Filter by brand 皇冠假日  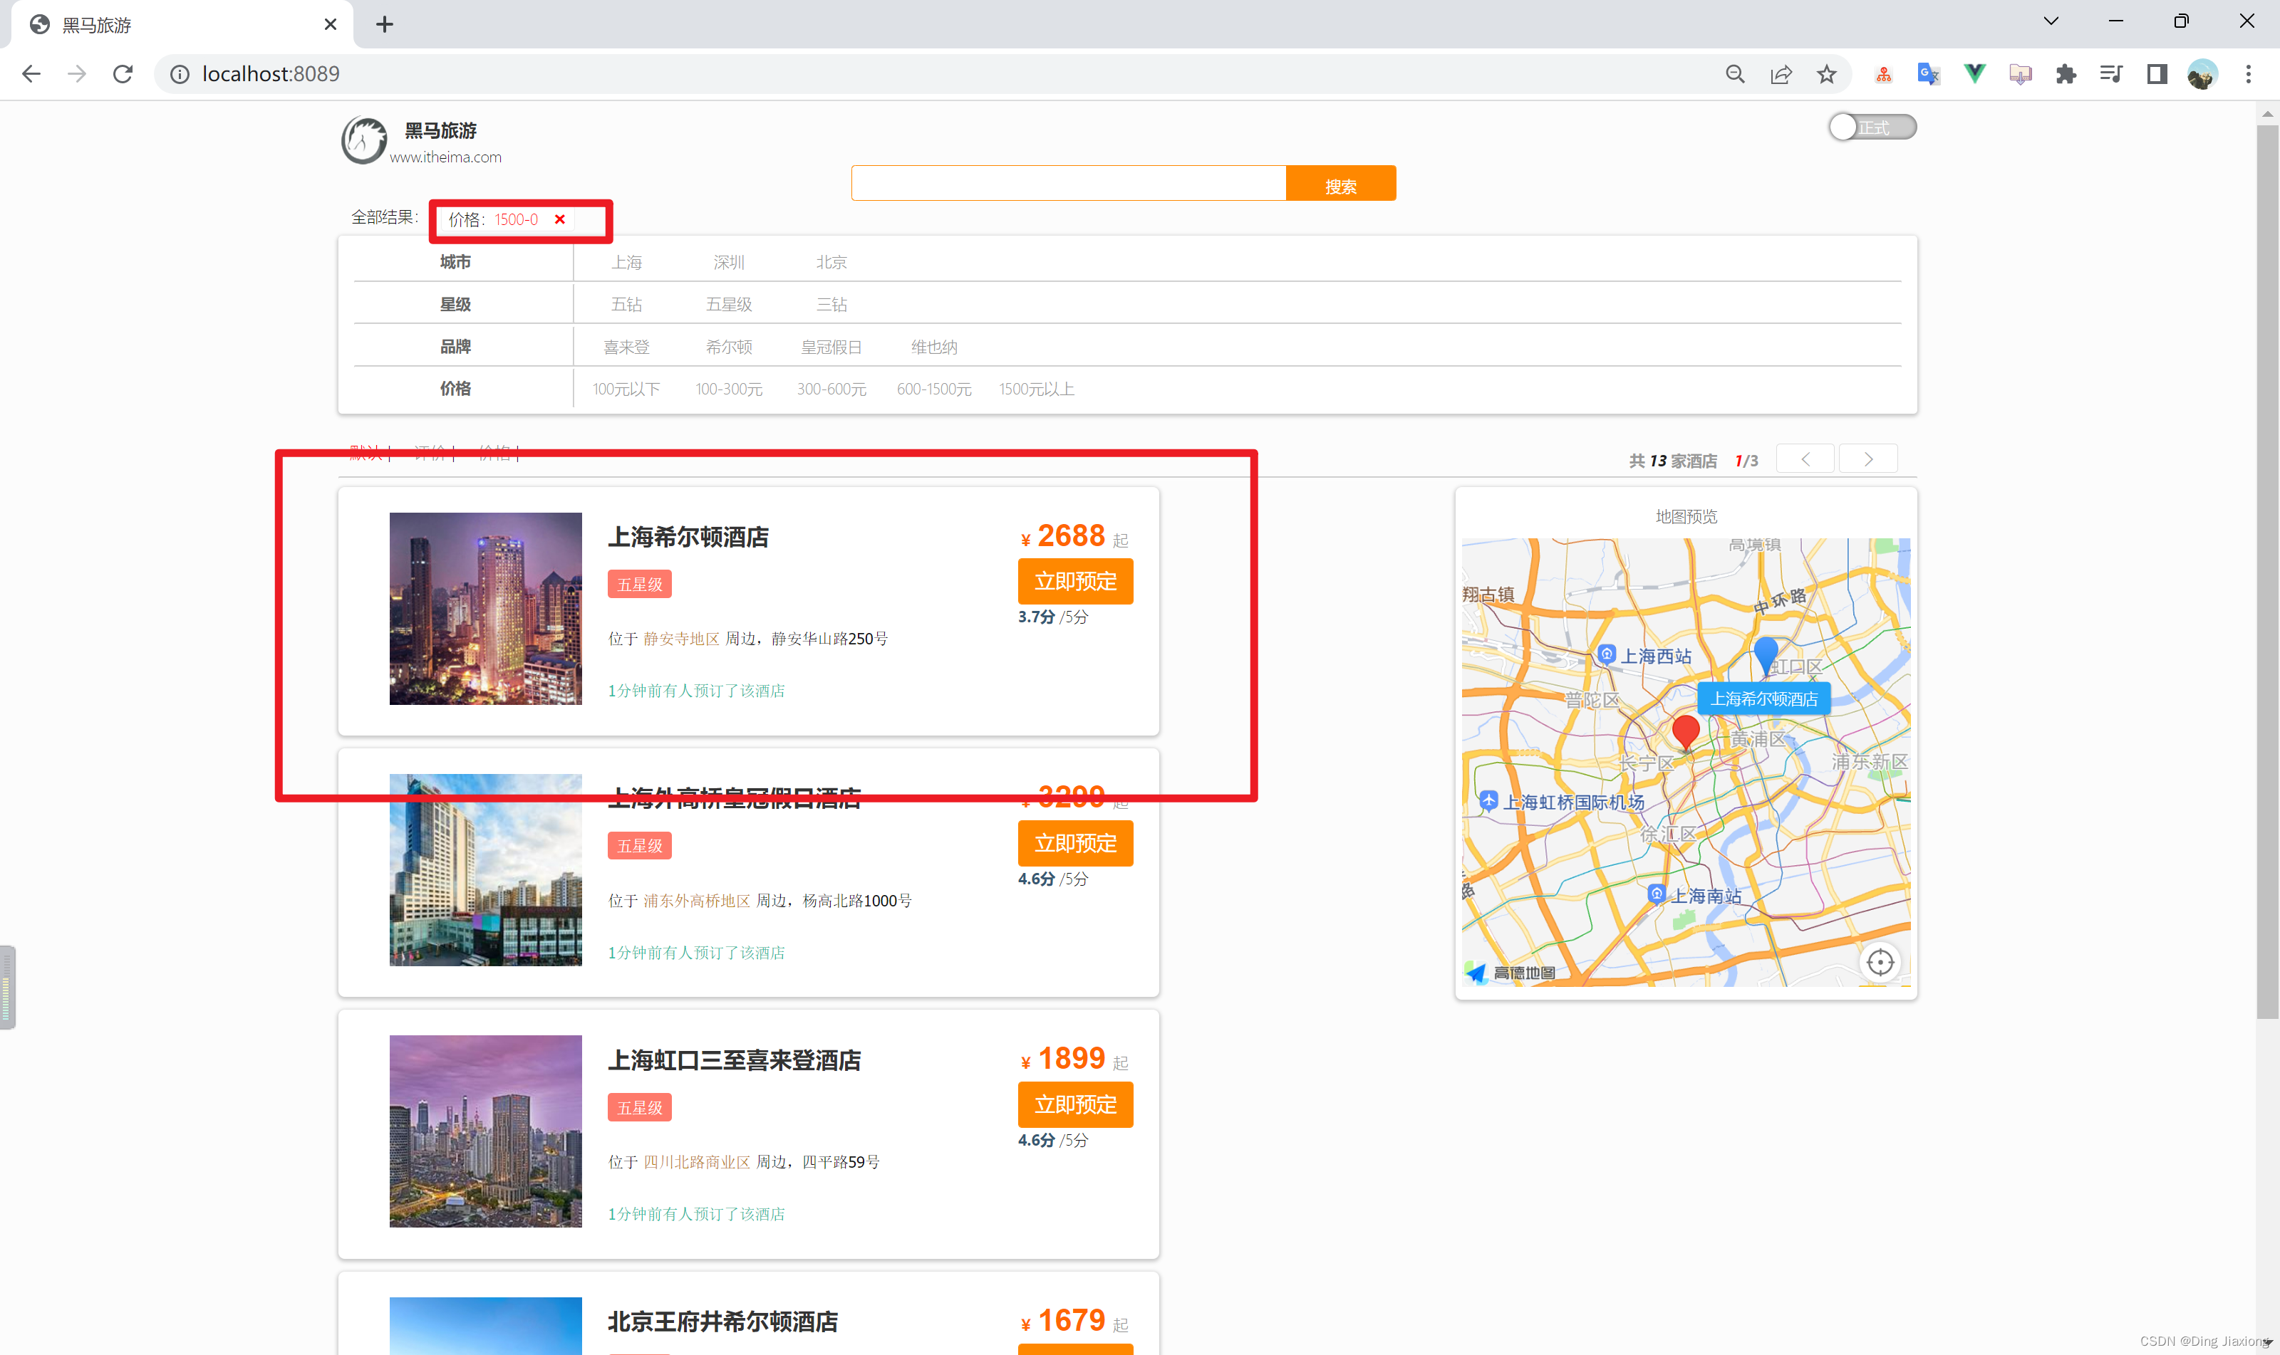pyautogui.click(x=831, y=347)
